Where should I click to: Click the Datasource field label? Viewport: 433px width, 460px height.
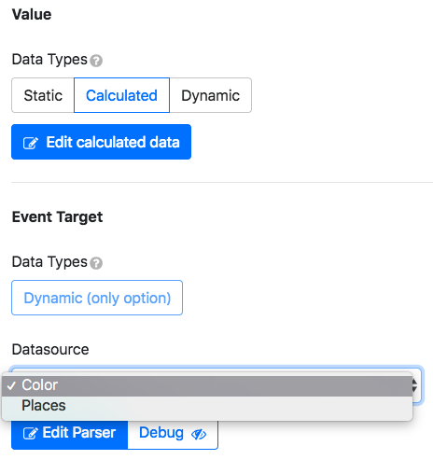coord(50,349)
